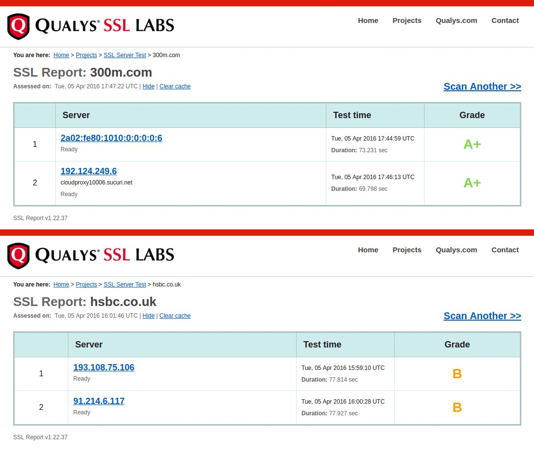The width and height of the screenshot is (534, 449).
Task: Click 'SSL Report v1.22.37' below the hsbc.co.uk table
Action: pos(41,437)
